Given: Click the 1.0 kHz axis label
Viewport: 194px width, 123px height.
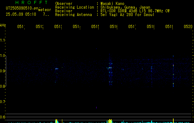Looking at the screenshot, I should click(x=2, y=56).
